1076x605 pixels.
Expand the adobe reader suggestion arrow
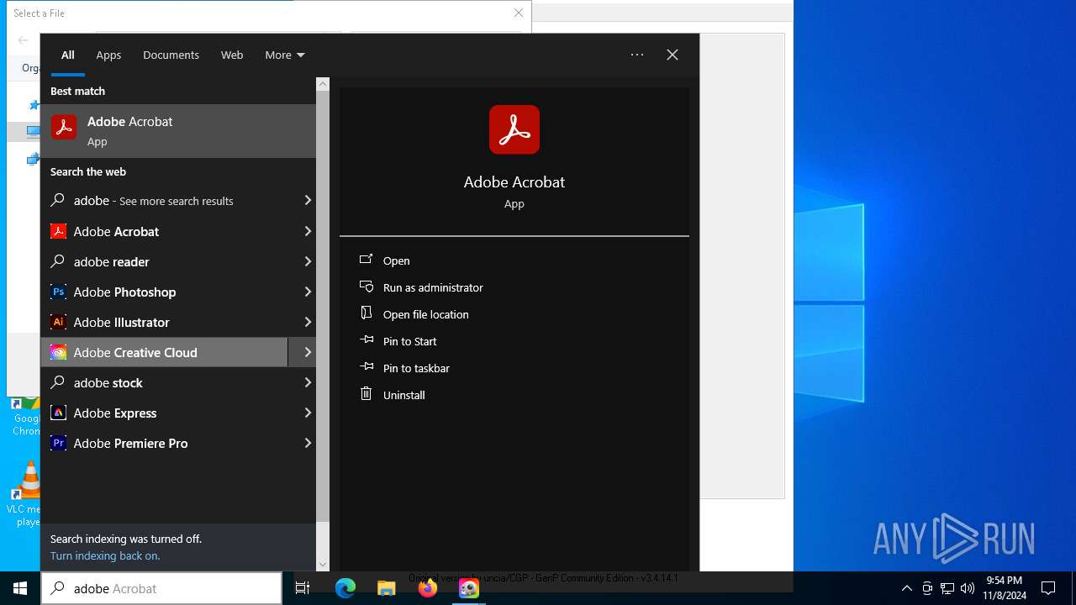coord(308,261)
